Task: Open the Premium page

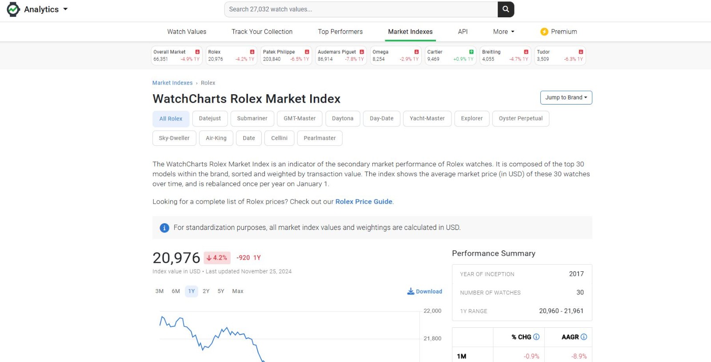Action: (x=559, y=32)
